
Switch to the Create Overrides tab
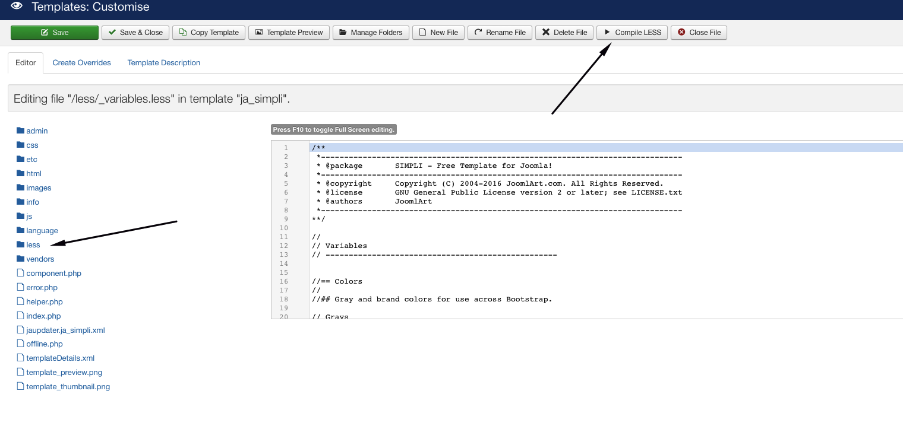[81, 63]
